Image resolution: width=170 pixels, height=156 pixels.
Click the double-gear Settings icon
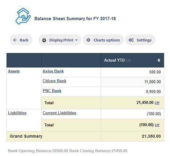coord(131,40)
